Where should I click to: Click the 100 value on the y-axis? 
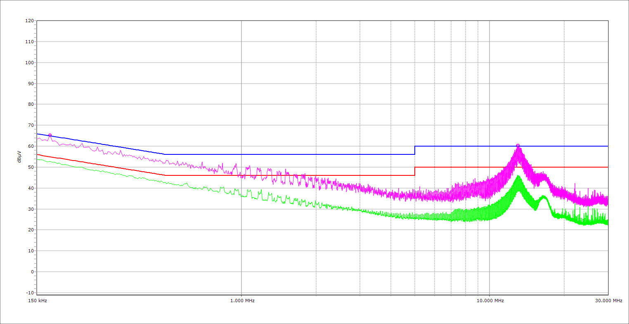(x=29, y=63)
